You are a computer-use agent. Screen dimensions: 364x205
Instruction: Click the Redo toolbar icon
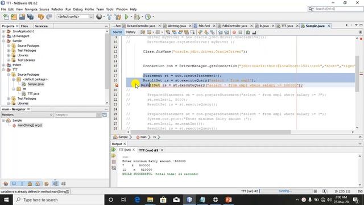[x=49, y=17]
